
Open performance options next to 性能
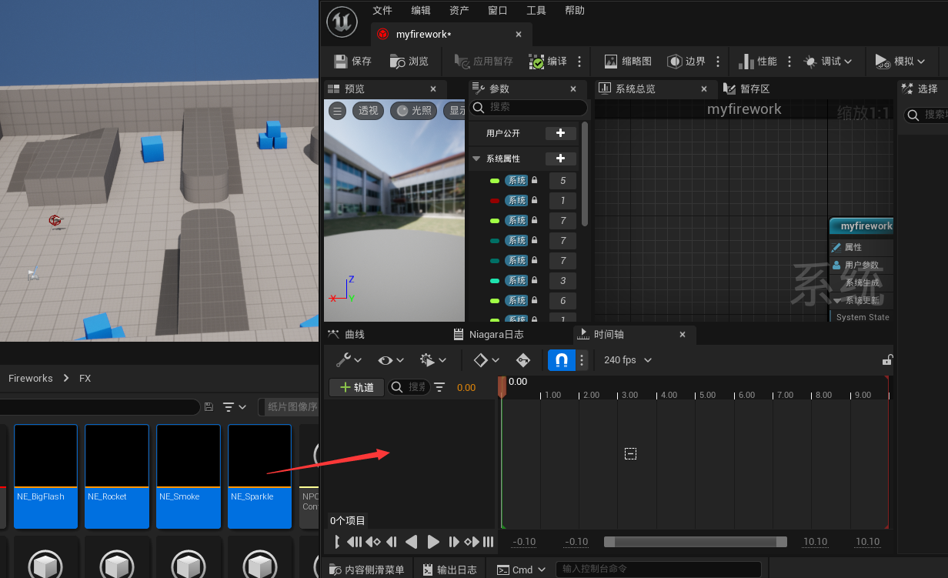click(789, 61)
